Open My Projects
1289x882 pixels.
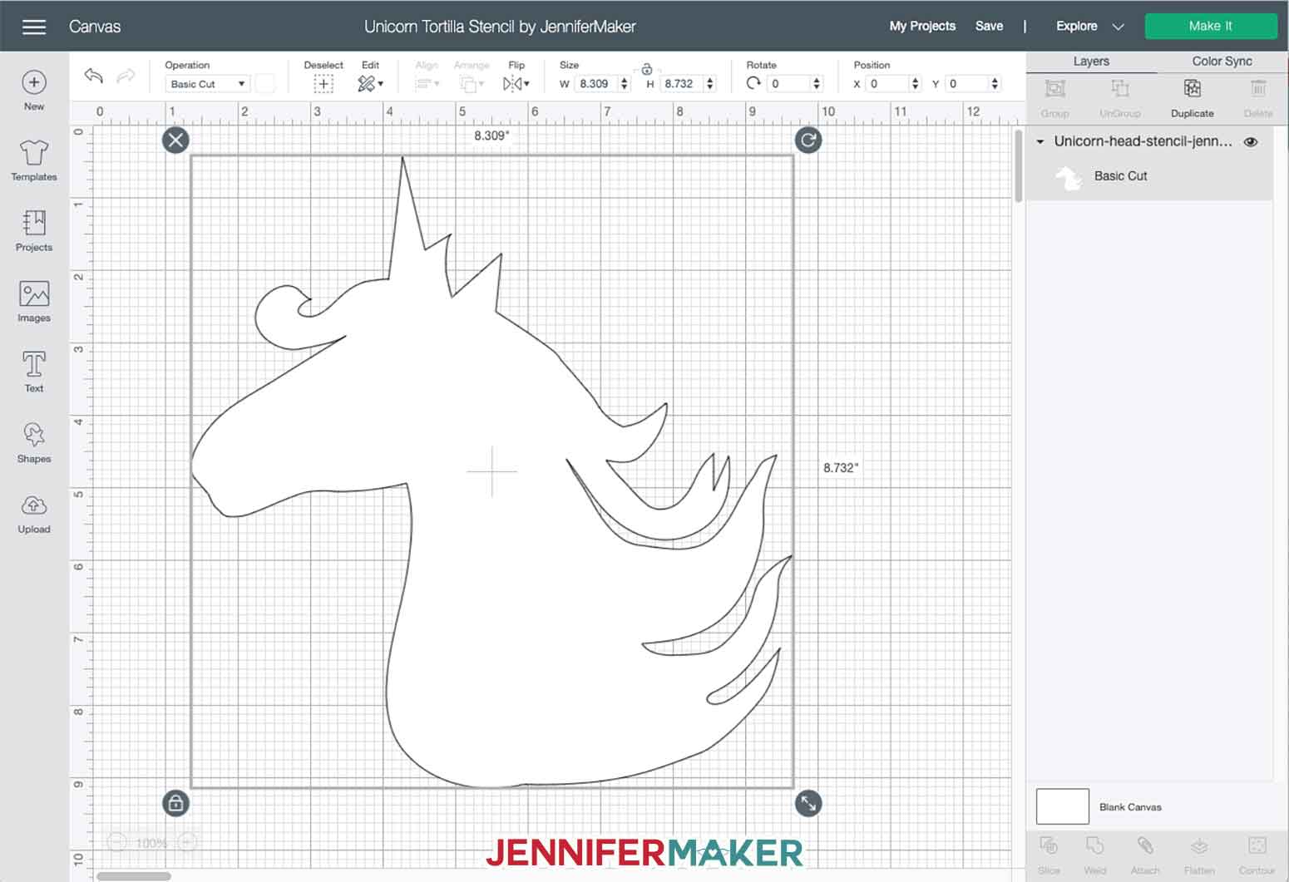922,26
